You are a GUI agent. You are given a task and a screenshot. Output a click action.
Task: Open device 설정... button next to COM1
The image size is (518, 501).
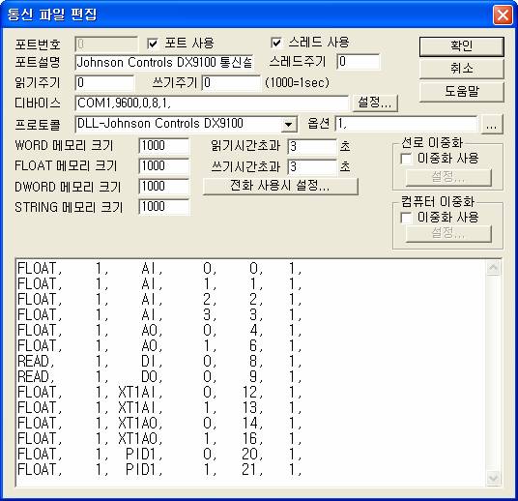pos(375,103)
